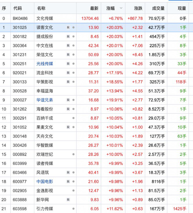This screenshot has width=193, height=213.
Task: Click the R badge beside 读客文化
Action: (x=68, y=27)
